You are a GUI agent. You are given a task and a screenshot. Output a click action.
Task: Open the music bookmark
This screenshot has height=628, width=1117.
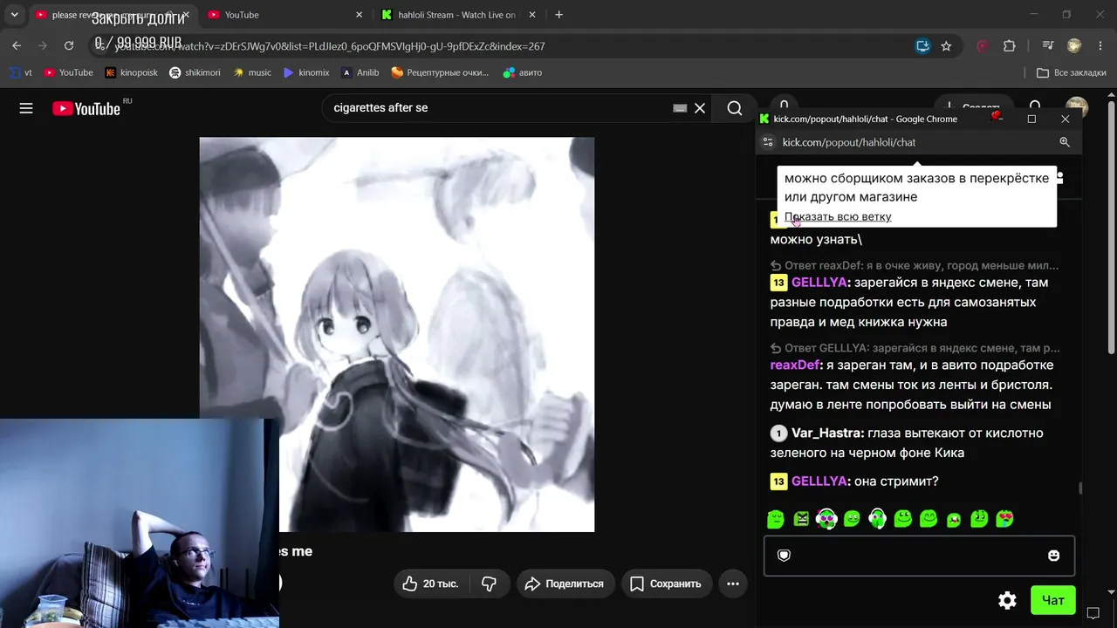[x=252, y=72]
